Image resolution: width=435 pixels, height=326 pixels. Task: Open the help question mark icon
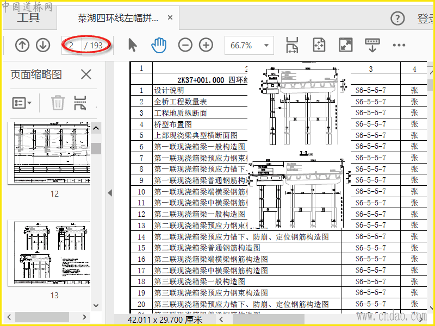(x=397, y=18)
